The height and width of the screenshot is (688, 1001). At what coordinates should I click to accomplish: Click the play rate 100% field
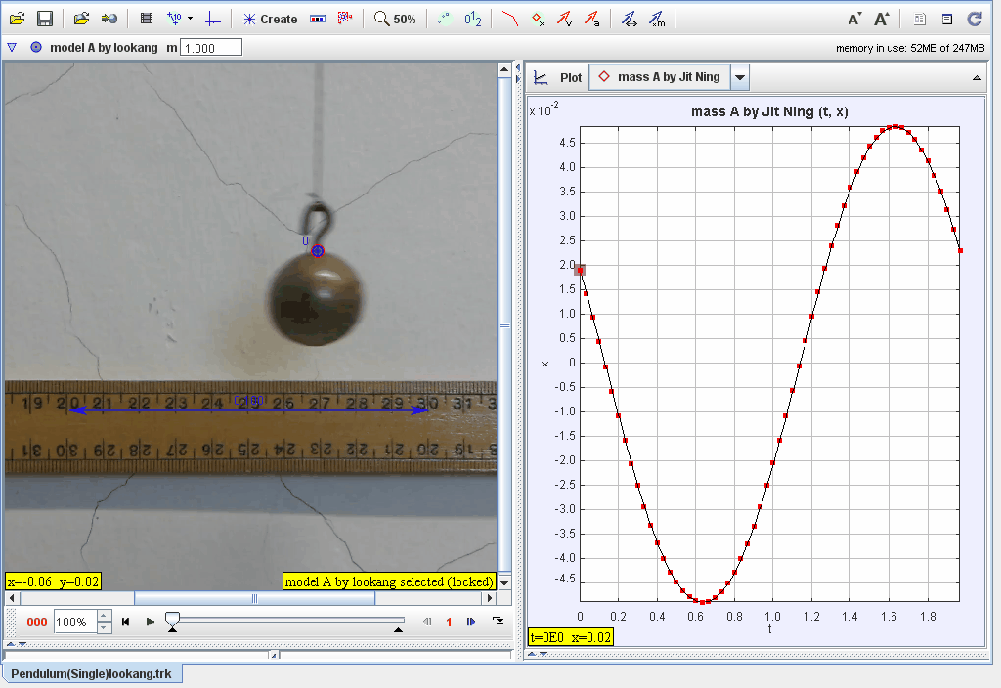click(x=74, y=622)
